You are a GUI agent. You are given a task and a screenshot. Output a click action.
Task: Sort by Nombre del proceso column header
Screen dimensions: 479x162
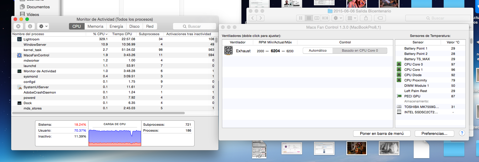click(49, 34)
